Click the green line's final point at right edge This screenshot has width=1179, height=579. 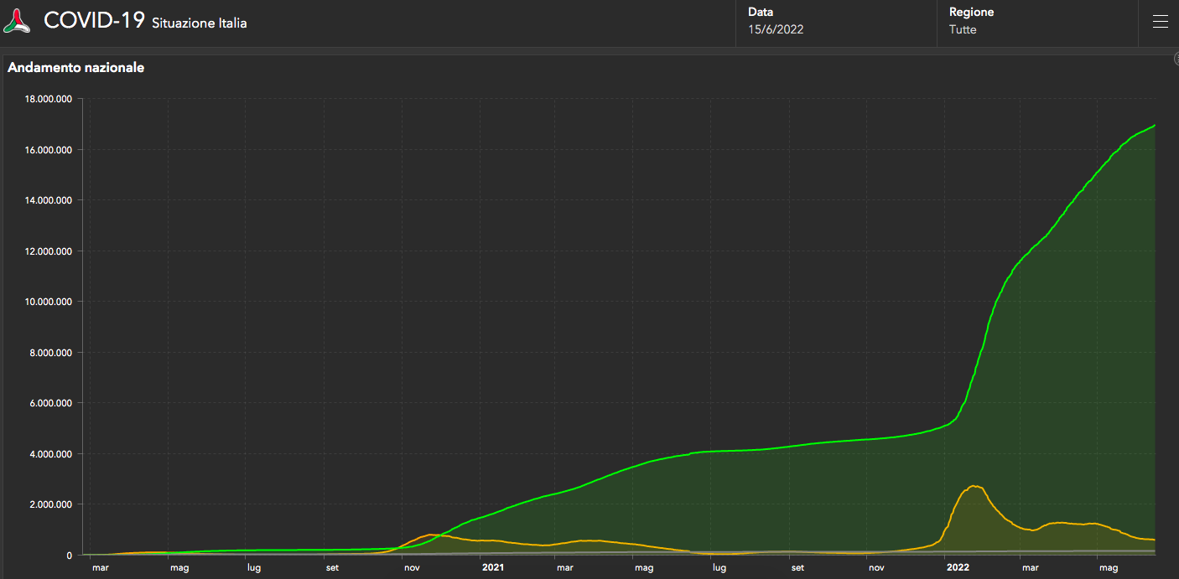[1155, 126]
